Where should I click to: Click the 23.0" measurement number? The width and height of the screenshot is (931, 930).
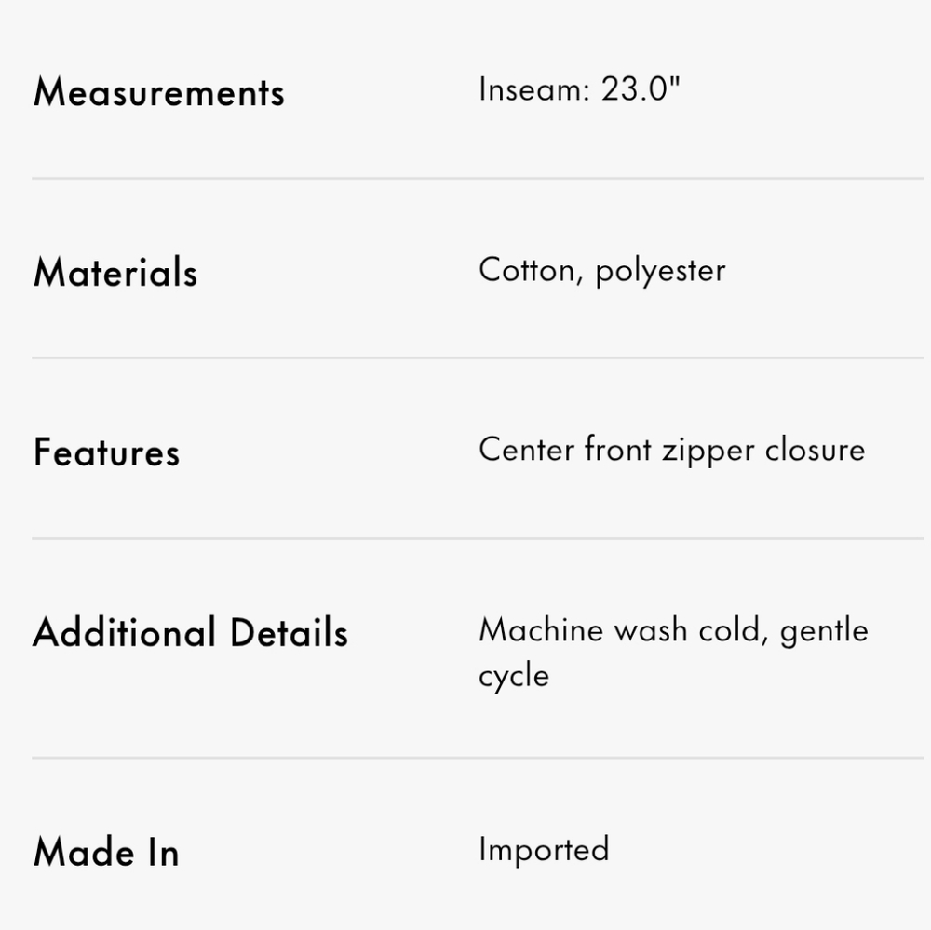coord(641,89)
